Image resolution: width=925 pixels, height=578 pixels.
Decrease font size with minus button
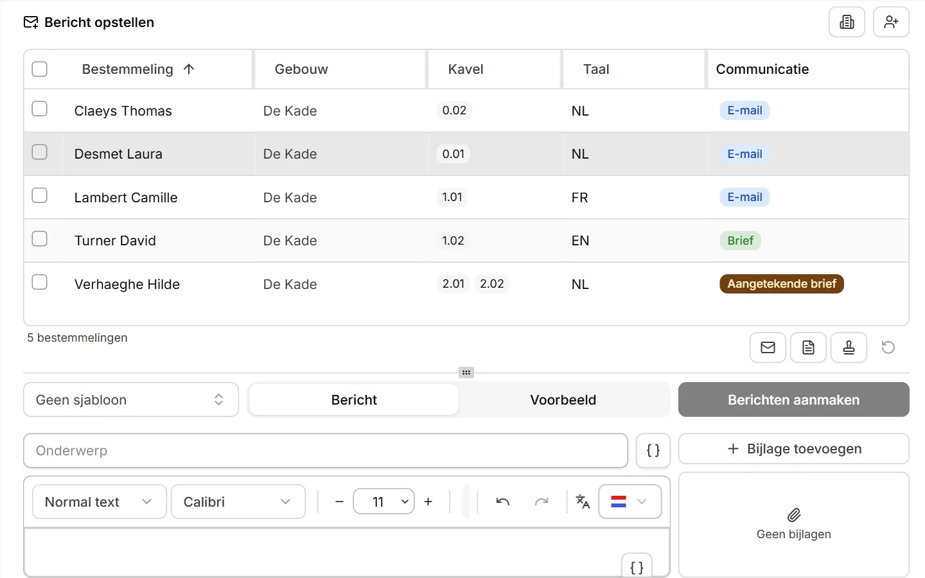point(340,502)
